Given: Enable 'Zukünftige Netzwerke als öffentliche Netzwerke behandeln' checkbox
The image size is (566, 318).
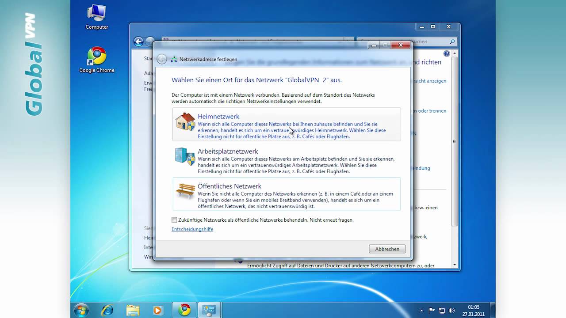Looking at the screenshot, I should pyautogui.click(x=174, y=220).
